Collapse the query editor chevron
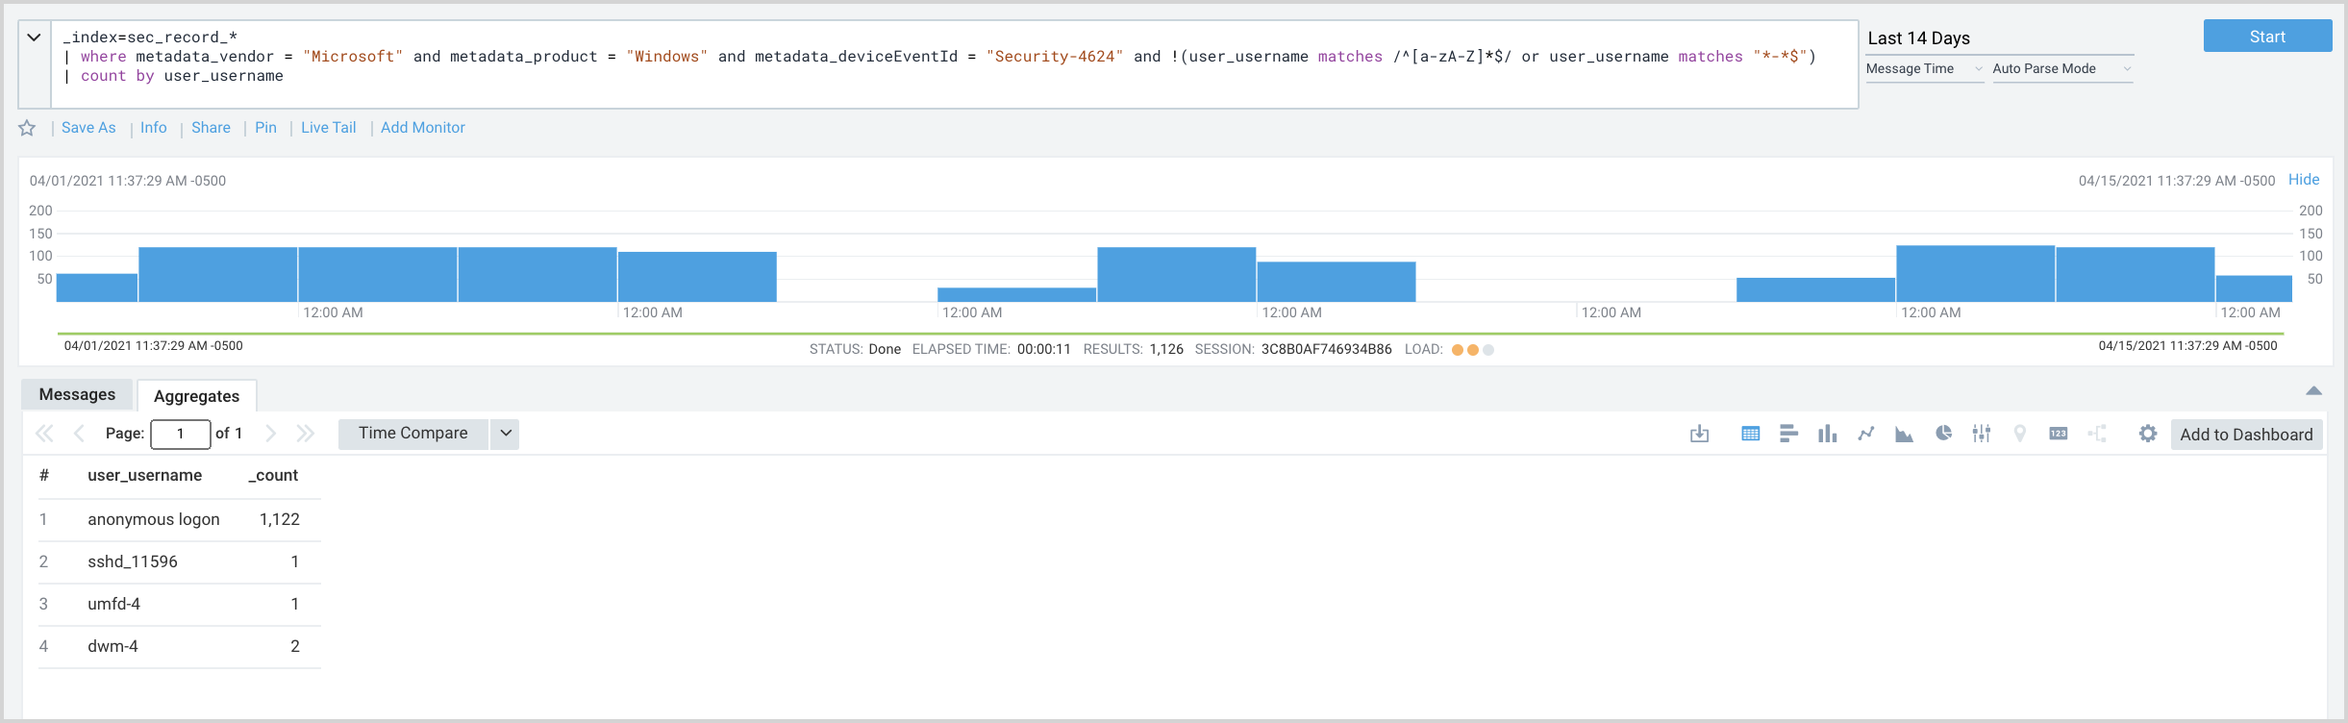This screenshot has height=723, width=2348. coord(34,37)
